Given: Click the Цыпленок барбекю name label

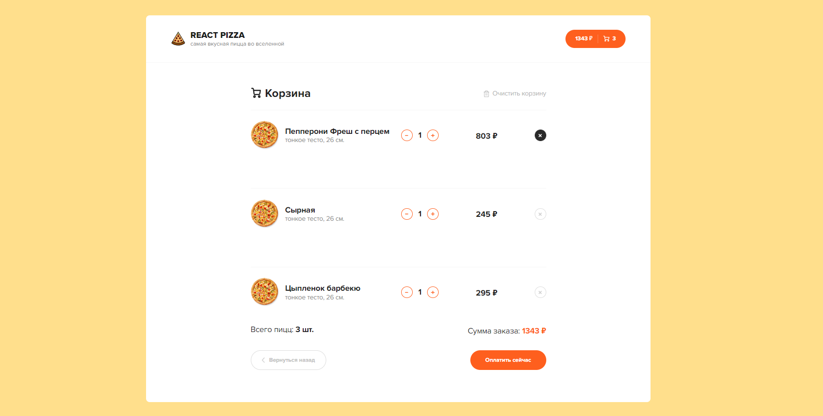Looking at the screenshot, I should click(322, 288).
